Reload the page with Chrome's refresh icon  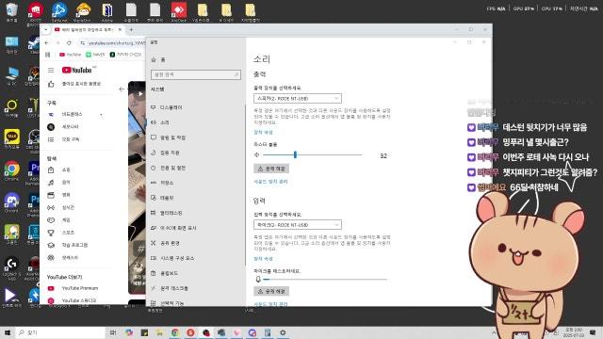[x=69, y=43]
